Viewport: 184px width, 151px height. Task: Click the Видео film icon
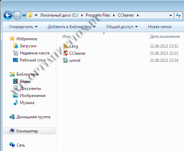click(x=15, y=81)
